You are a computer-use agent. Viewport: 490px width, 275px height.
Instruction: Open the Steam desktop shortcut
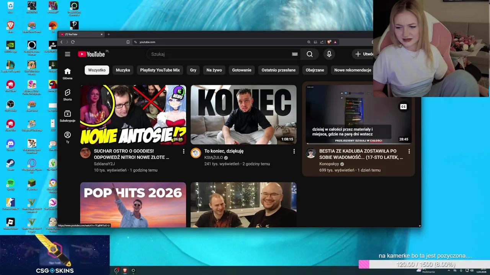(11, 165)
